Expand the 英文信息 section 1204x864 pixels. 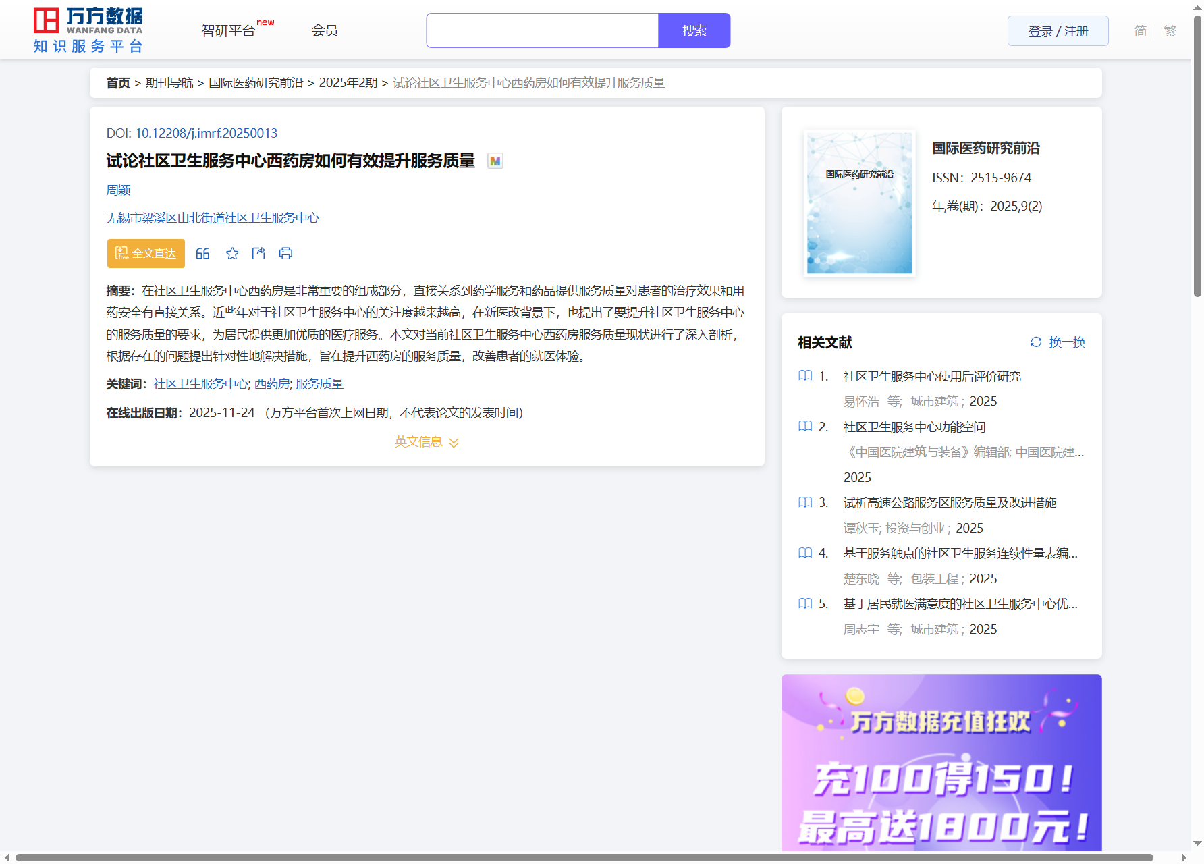tap(427, 442)
